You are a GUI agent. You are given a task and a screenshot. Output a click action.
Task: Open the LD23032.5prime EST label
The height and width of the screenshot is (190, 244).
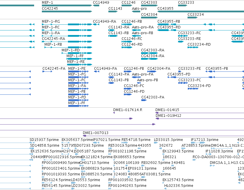point(86,186)
